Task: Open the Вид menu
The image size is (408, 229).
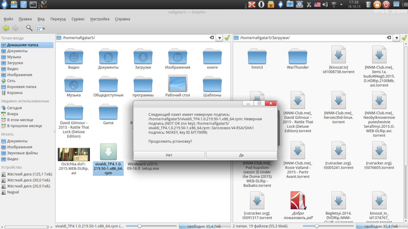Action: click(x=41, y=19)
